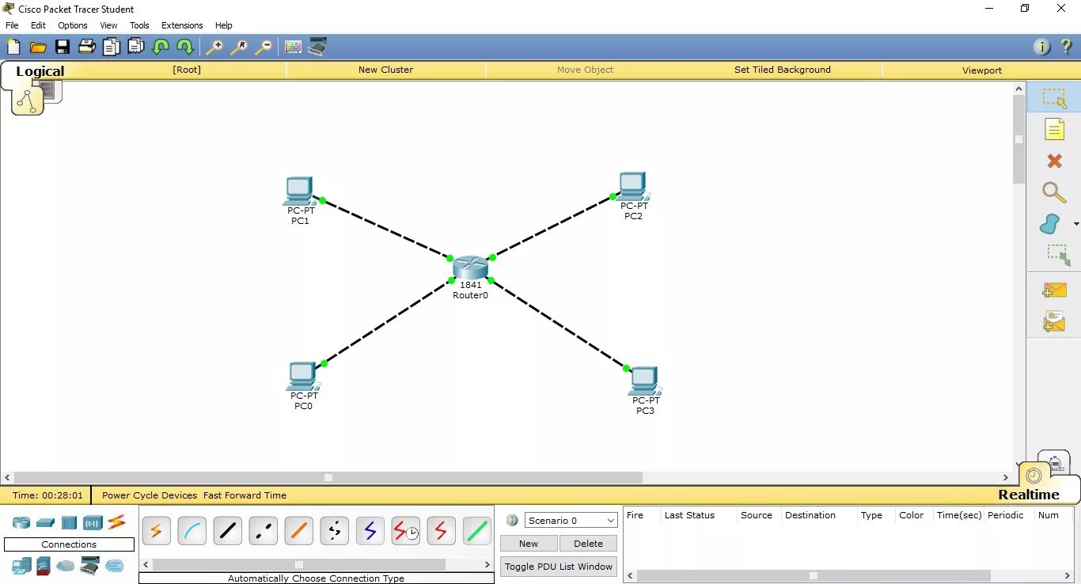The width and height of the screenshot is (1081, 584).
Task: Pick the red X Delete tool
Action: coord(1054,161)
